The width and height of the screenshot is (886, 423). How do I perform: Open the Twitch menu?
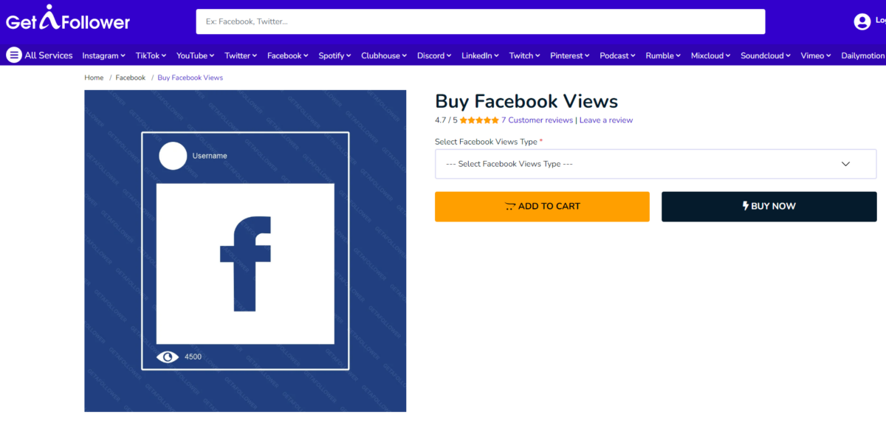point(524,55)
